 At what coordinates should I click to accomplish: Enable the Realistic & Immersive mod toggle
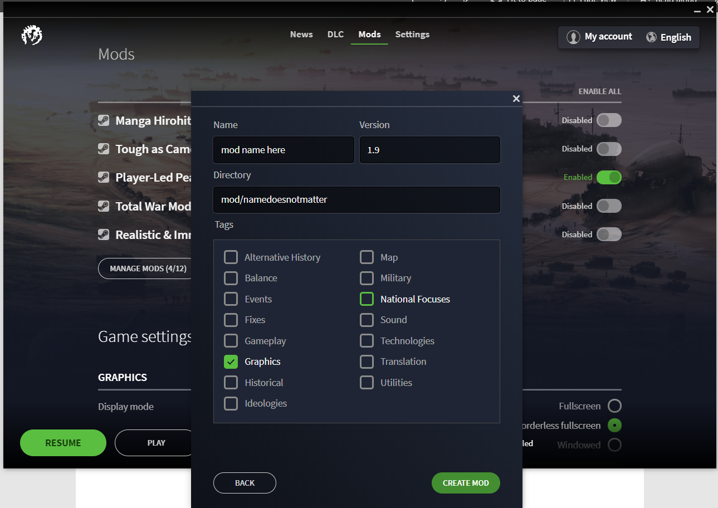coord(609,235)
